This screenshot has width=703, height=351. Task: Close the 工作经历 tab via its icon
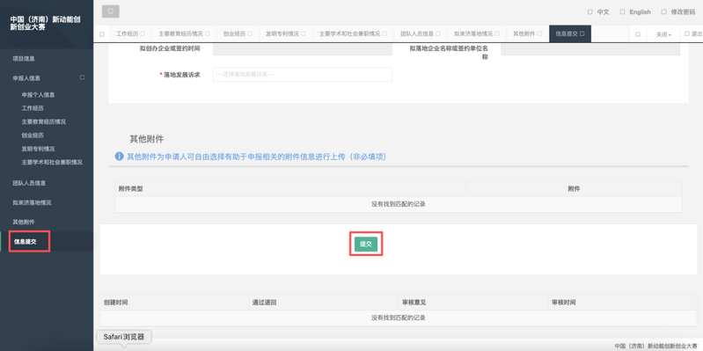pos(143,33)
